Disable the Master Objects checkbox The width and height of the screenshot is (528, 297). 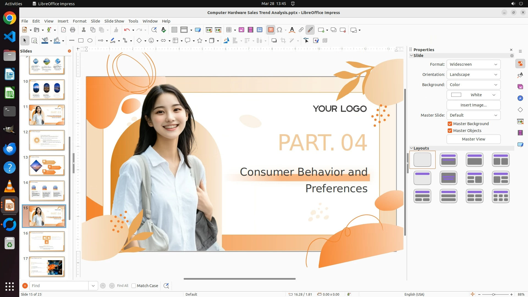[450, 131]
